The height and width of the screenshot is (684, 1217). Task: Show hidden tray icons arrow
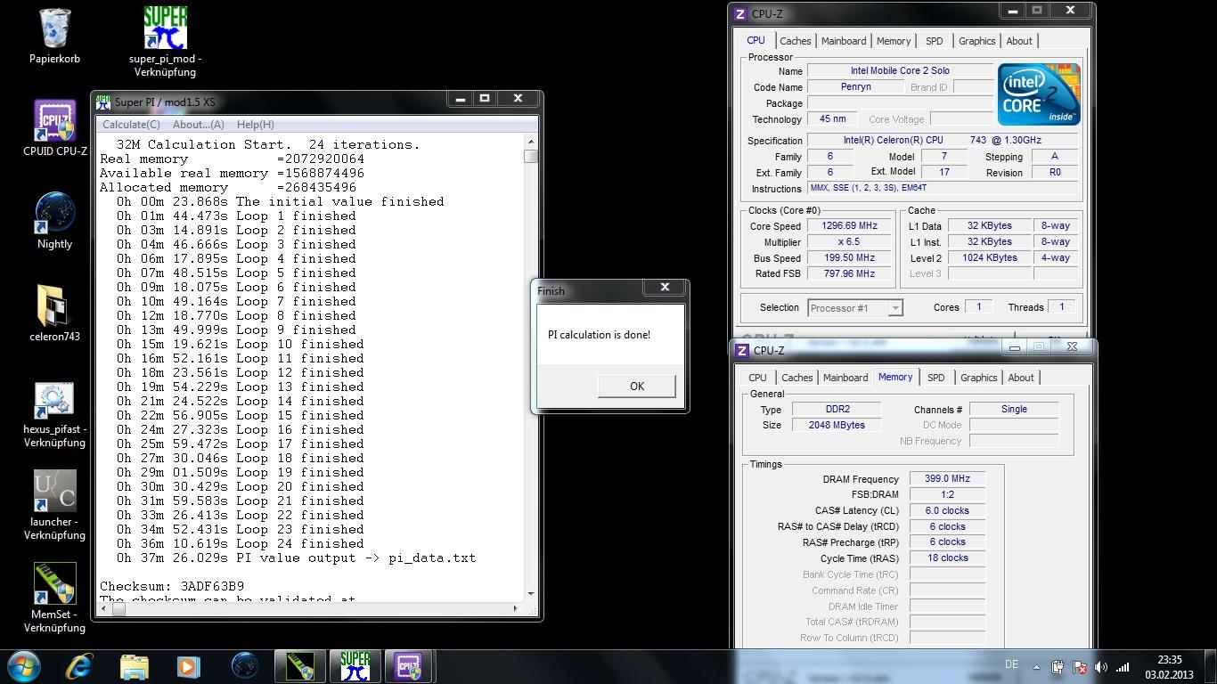[1036, 666]
